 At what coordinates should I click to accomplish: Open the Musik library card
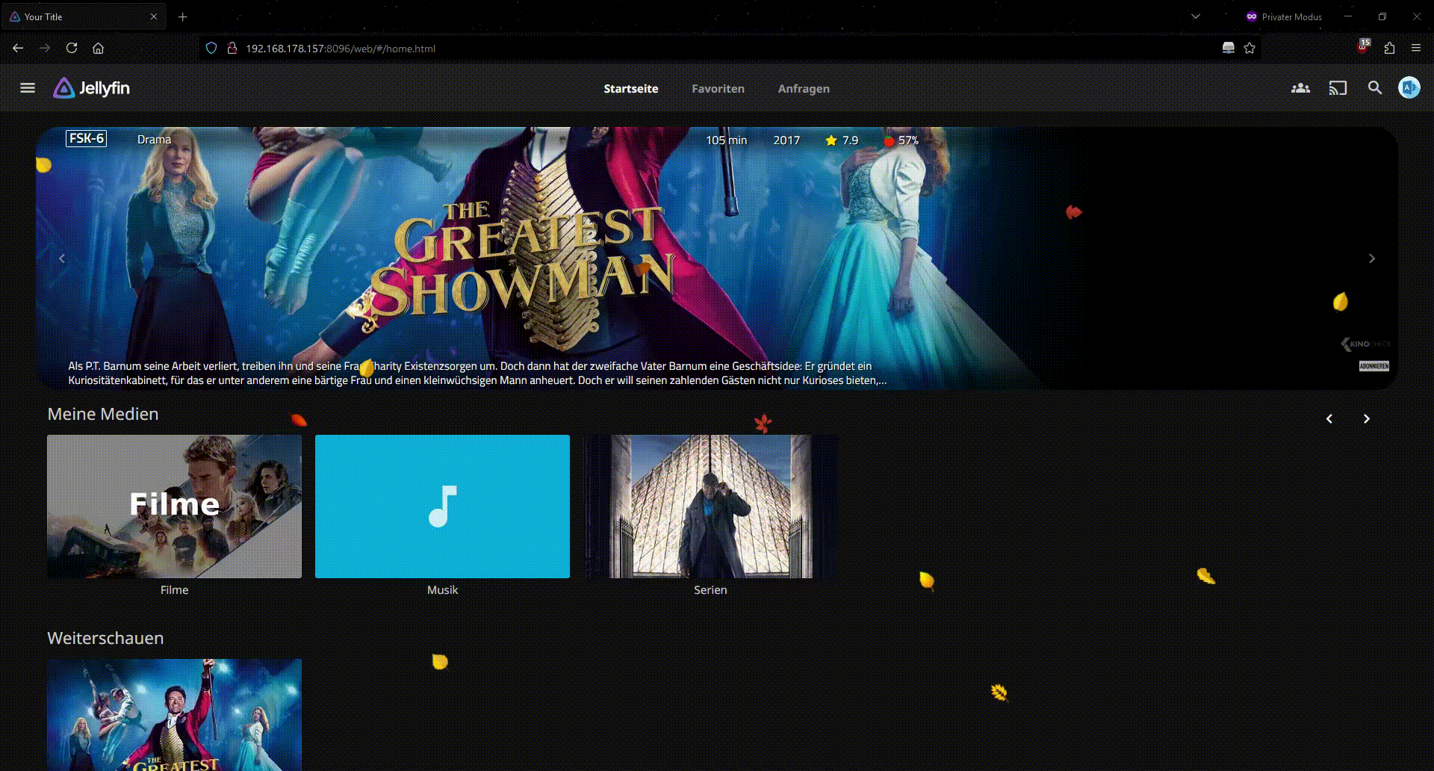(x=442, y=507)
